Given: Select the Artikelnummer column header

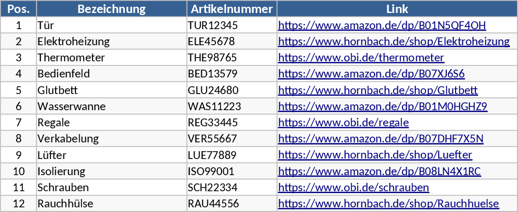Looking at the screenshot, I should 231,9.
